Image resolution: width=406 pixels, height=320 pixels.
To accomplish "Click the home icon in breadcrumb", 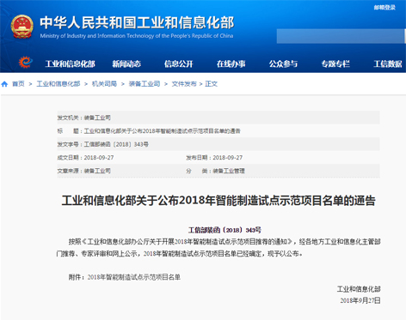I will point(4,84).
